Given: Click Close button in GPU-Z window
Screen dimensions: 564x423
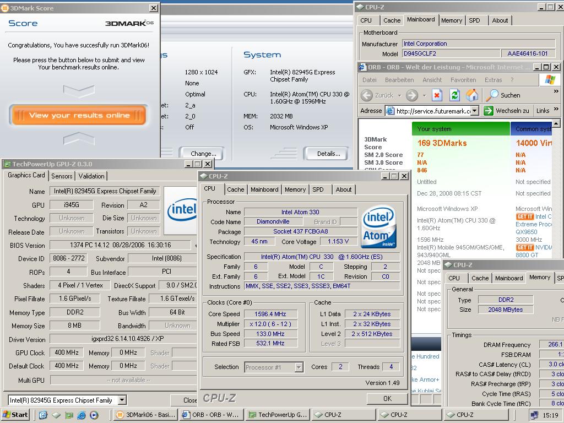Looking at the screenshot, I should pos(184,400).
